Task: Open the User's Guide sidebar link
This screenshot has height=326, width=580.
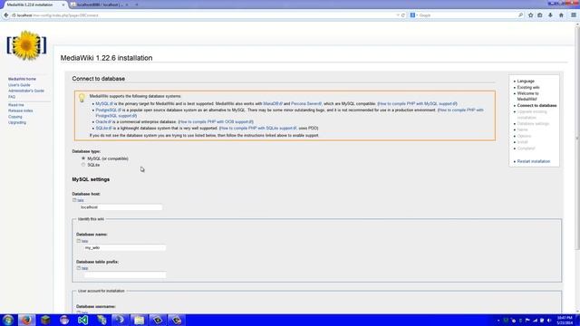Action: pyautogui.click(x=19, y=85)
